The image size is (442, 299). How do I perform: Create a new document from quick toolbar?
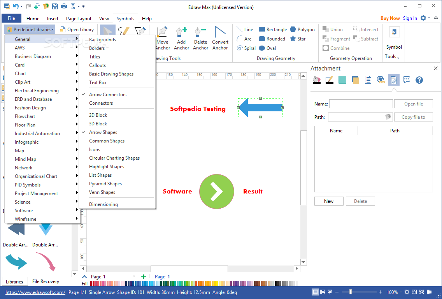point(37,6)
